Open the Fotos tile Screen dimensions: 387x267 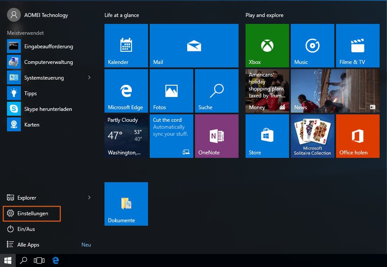(171, 91)
